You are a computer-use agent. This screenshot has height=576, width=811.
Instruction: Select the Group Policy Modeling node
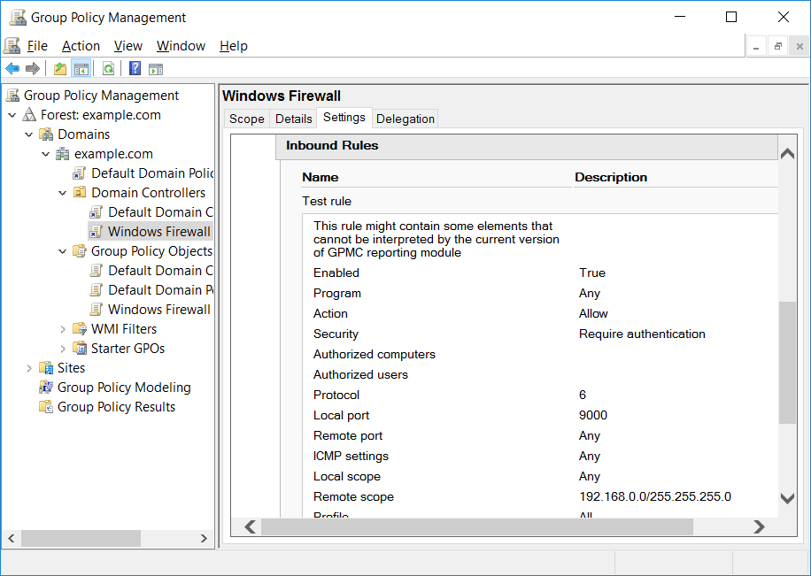tap(124, 388)
